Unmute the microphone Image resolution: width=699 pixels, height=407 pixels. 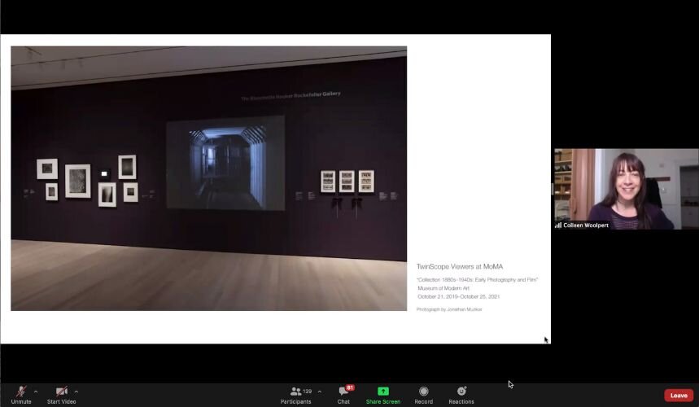click(21, 395)
